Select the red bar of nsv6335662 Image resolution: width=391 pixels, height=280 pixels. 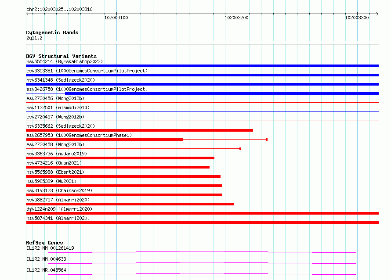139,130
